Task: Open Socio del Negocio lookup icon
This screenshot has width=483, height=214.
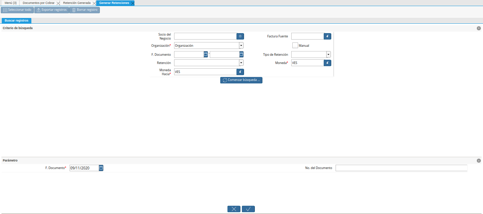Action: click(x=240, y=36)
